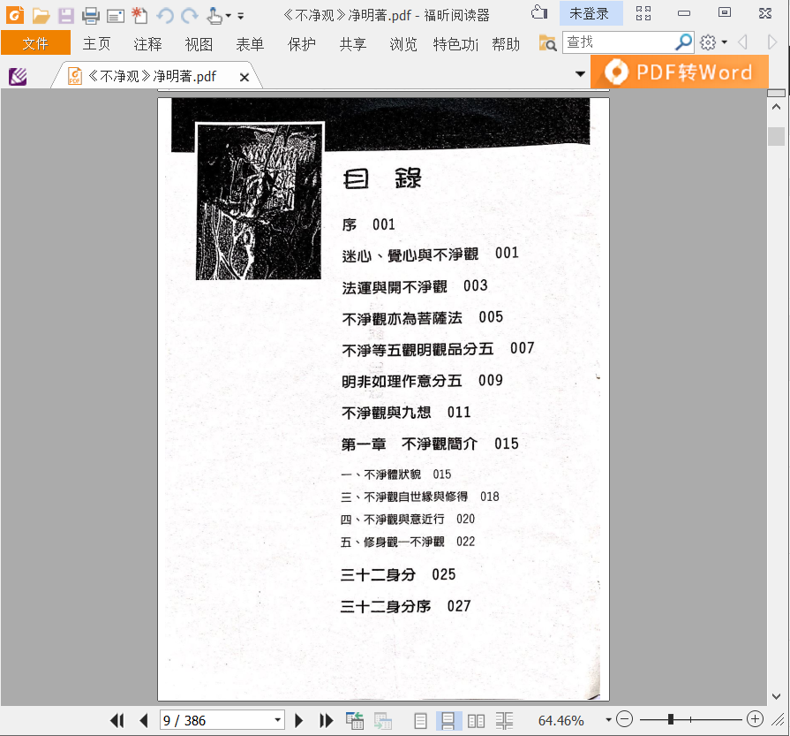Screen dimensions: 790x736
Task: Click the zoom in plus button
Action: tap(755, 719)
